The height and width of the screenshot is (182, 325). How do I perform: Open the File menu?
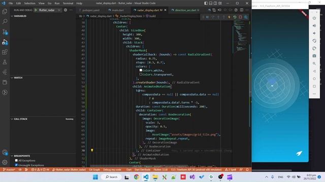click(x=11, y=4)
